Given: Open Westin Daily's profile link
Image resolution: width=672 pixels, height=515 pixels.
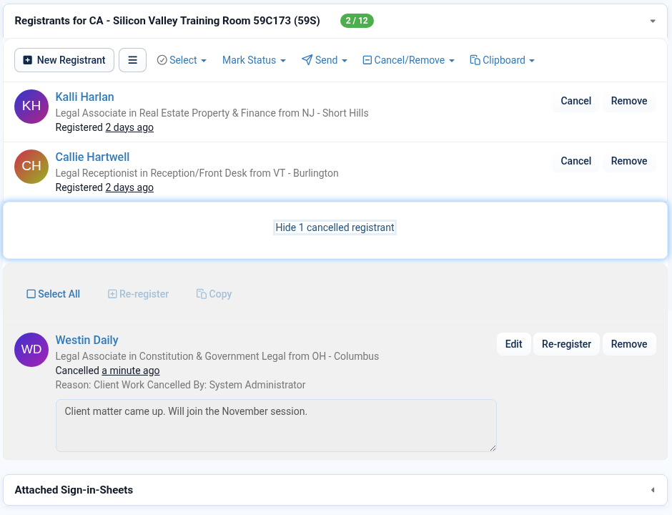Looking at the screenshot, I should pyautogui.click(x=87, y=340).
